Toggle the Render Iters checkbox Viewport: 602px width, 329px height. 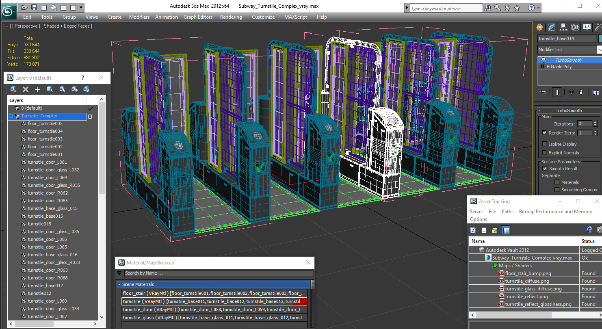[544, 133]
